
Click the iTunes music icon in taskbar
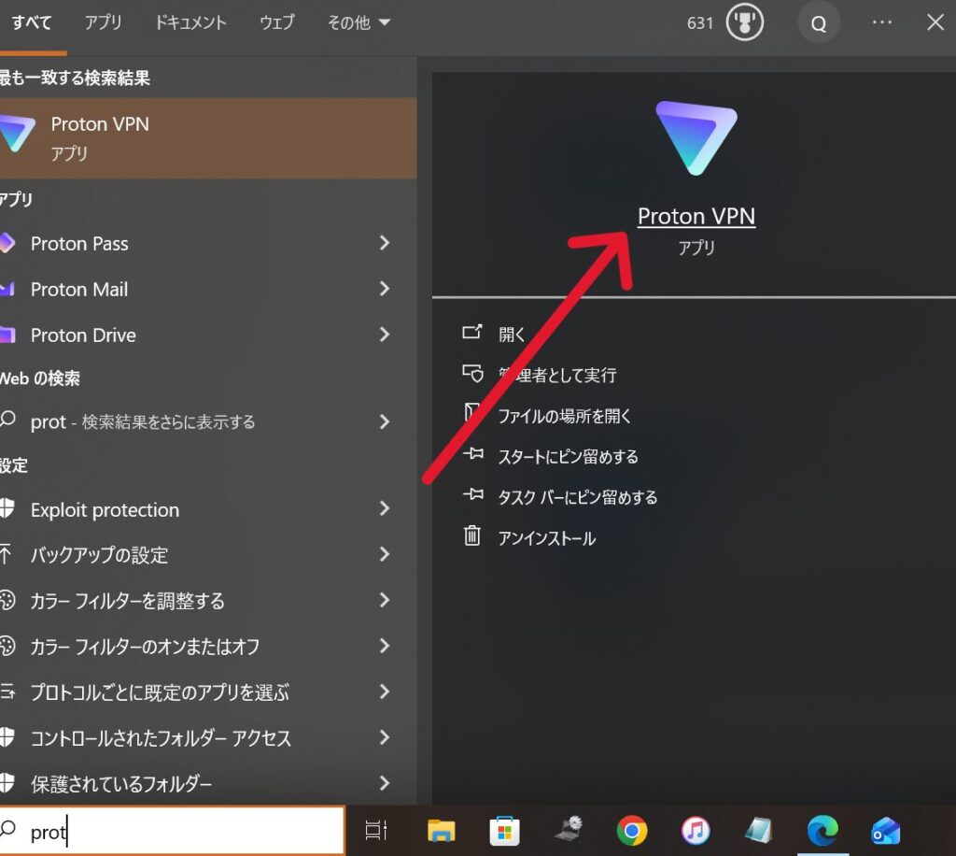coord(695,830)
